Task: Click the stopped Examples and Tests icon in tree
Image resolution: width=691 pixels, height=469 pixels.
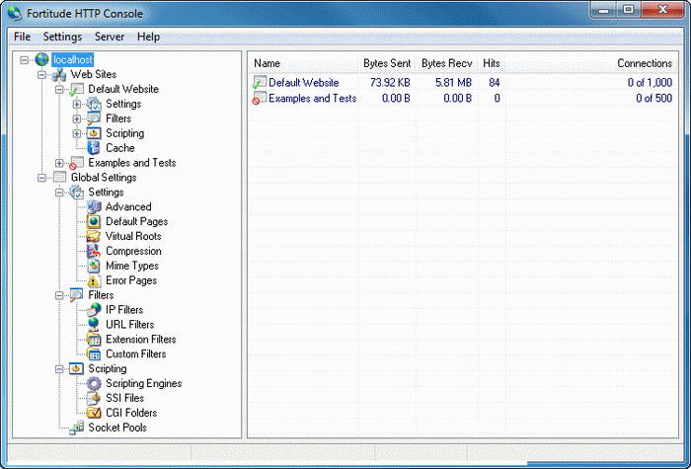Action: click(76, 163)
